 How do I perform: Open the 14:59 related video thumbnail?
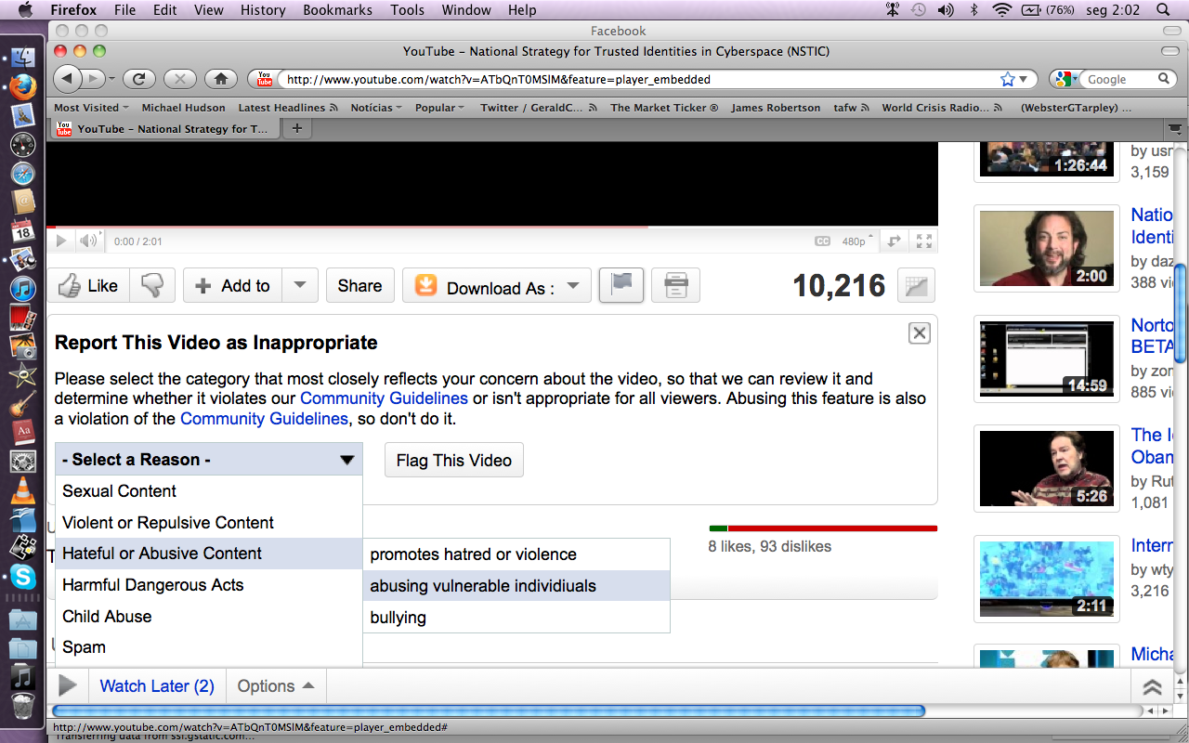[1047, 358]
